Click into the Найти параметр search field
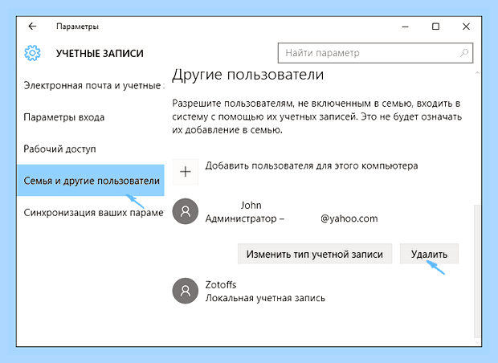This screenshot has width=498, height=363. [x=375, y=53]
